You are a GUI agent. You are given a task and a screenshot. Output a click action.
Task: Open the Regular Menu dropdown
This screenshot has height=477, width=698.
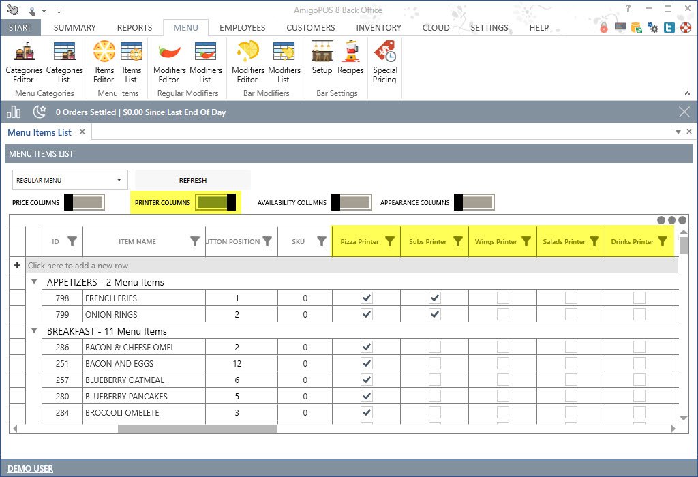[x=70, y=180]
